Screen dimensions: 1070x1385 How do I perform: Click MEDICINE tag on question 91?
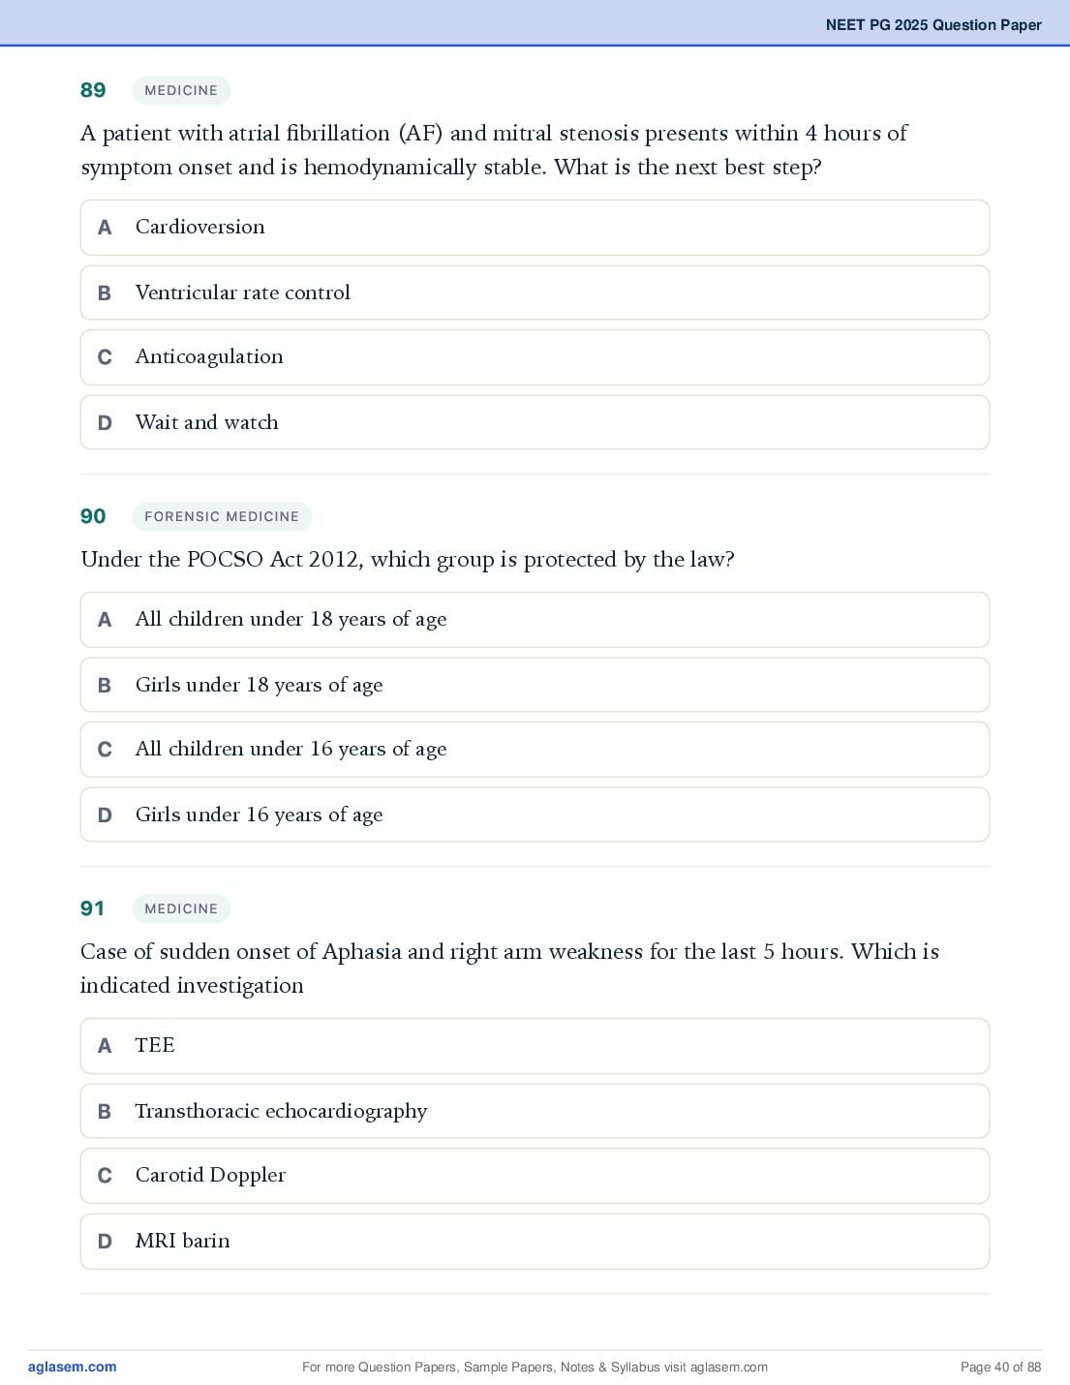click(181, 908)
